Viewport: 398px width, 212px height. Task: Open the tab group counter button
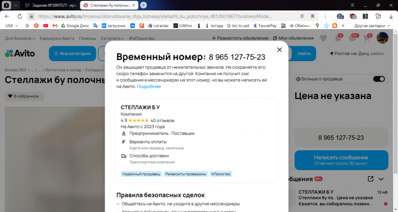[6, 5]
